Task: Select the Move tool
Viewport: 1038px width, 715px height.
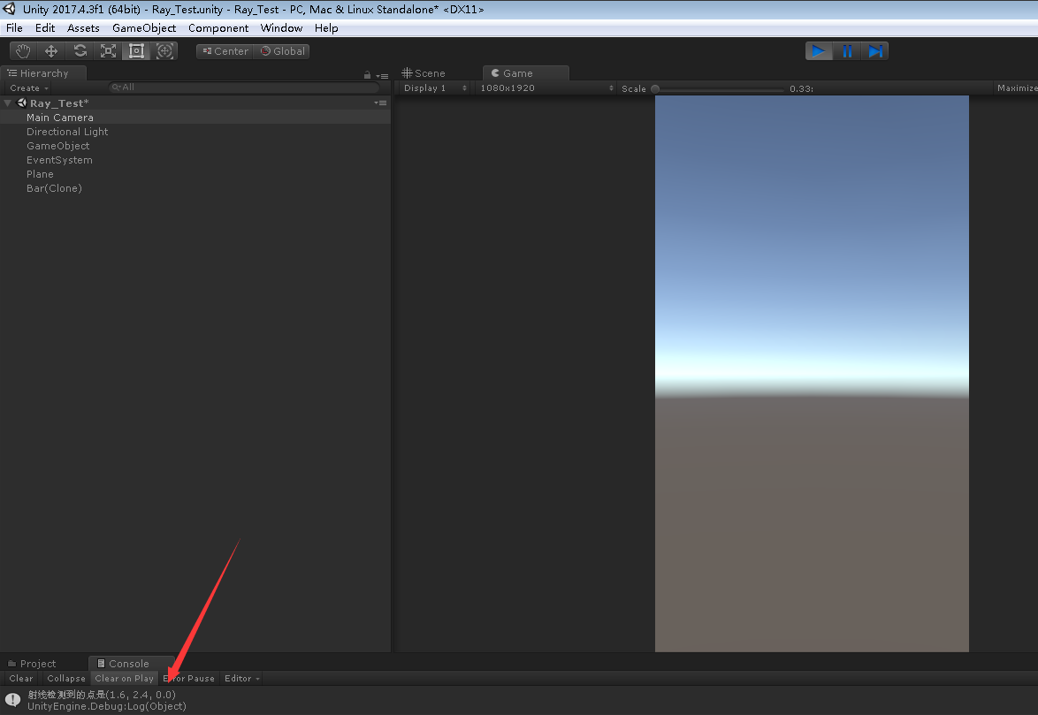Action: pos(51,51)
